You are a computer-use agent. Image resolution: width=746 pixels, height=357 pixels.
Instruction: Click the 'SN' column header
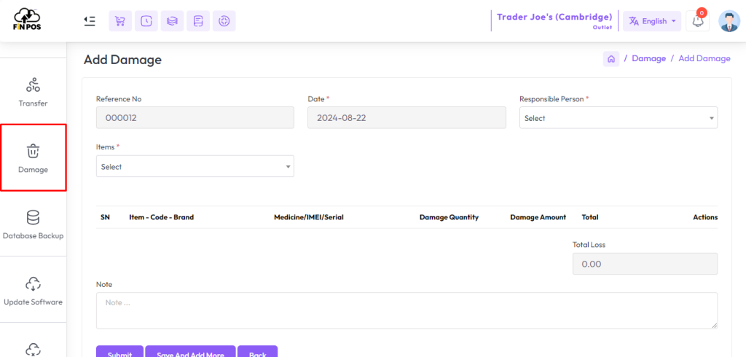(105, 217)
